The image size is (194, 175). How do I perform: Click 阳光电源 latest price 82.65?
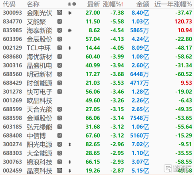(93, 144)
